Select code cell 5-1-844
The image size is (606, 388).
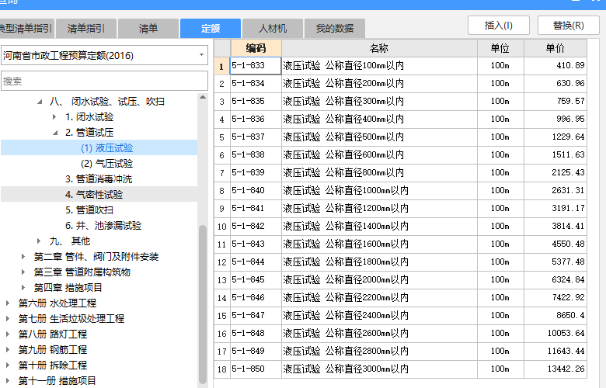(256, 262)
